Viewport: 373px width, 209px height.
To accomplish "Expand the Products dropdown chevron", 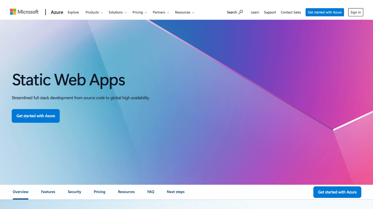I will click(102, 12).
